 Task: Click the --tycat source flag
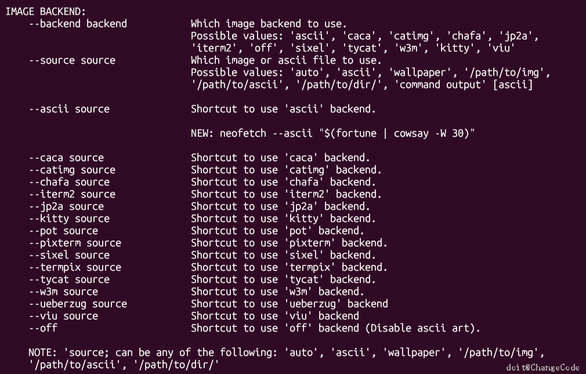(69, 279)
